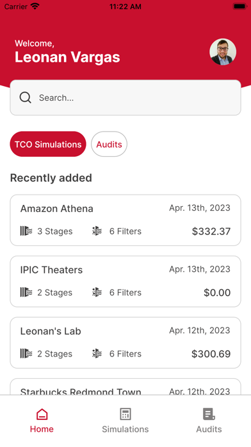The width and height of the screenshot is (251, 447).
Task: Open the Simulations calculator icon
Action: click(125, 414)
